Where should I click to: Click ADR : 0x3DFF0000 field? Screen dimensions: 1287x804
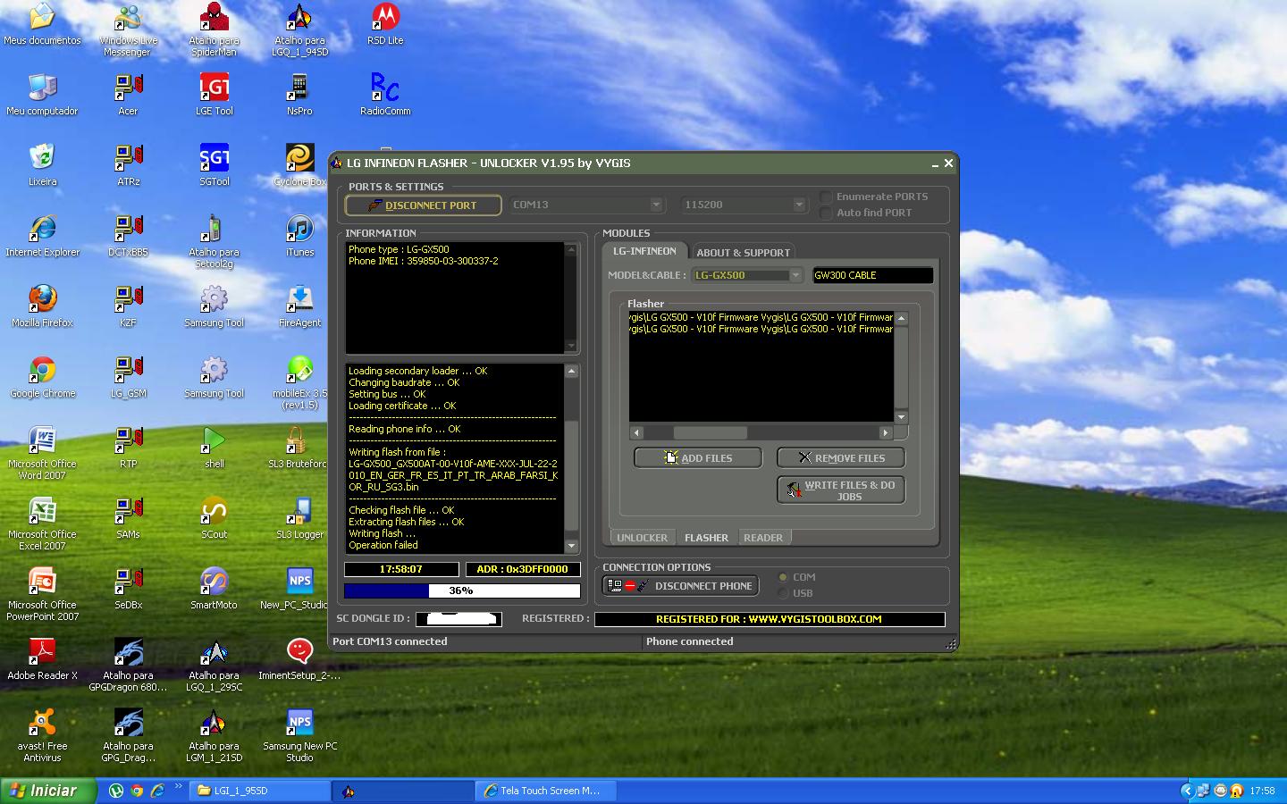tap(523, 569)
